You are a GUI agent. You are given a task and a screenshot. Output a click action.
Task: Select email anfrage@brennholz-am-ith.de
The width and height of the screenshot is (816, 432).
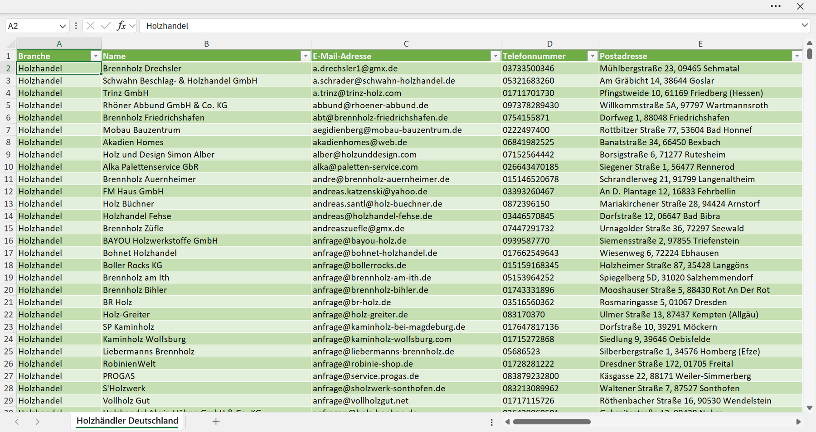click(x=406, y=278)
